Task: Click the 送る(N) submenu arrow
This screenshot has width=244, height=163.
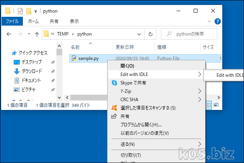Action: pyautogui.click(x=200, y=144)
